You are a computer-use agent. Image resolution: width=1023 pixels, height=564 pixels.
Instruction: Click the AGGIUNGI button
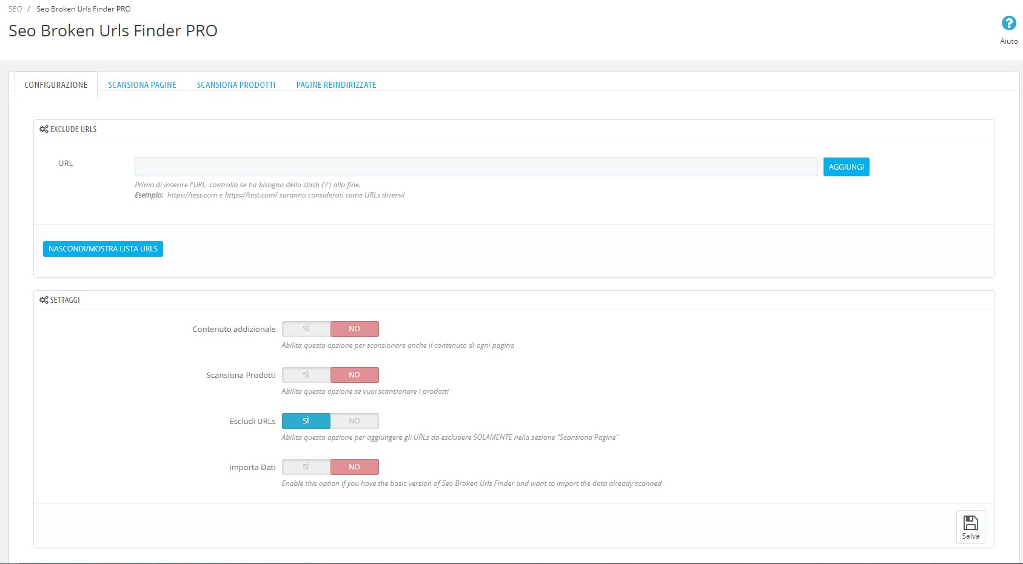pos(846,167)
